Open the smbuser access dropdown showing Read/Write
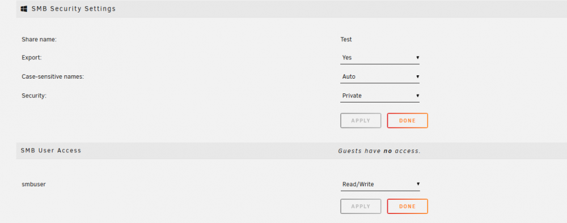Viewport: 567px width, 223px height. [x=380, y=185]
